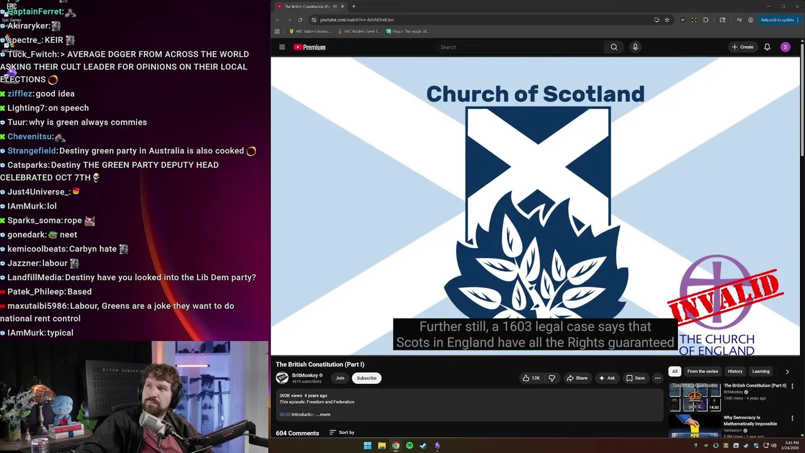Click the browser address bar URL
Image resolution: width=805 pixels, height=453 pixels.
point(357,20)
